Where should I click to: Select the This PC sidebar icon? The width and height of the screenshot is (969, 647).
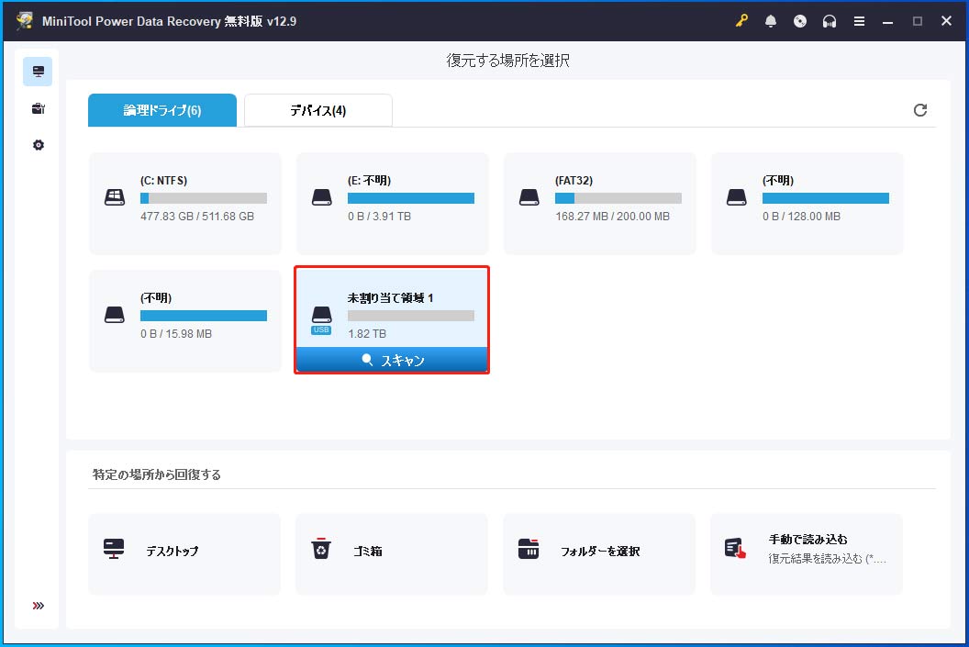[38, 71]
